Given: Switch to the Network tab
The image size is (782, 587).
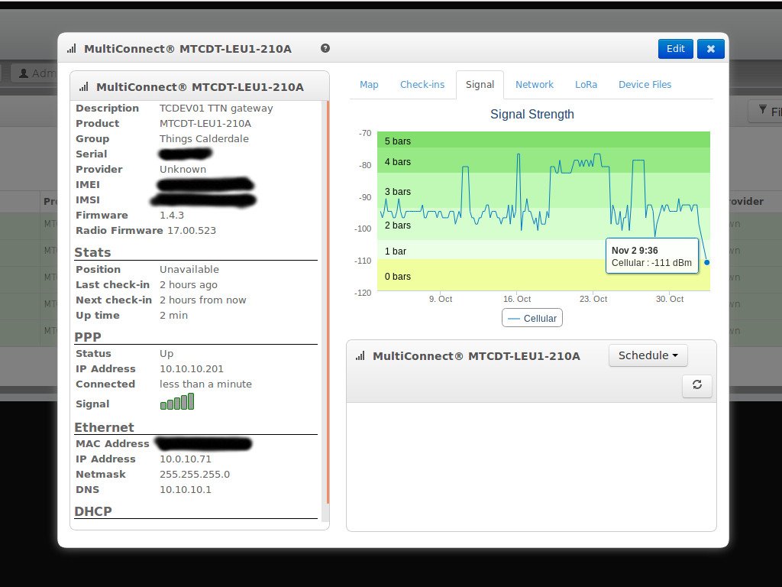Looking at the screenshot, I should (x=534, y=84).
